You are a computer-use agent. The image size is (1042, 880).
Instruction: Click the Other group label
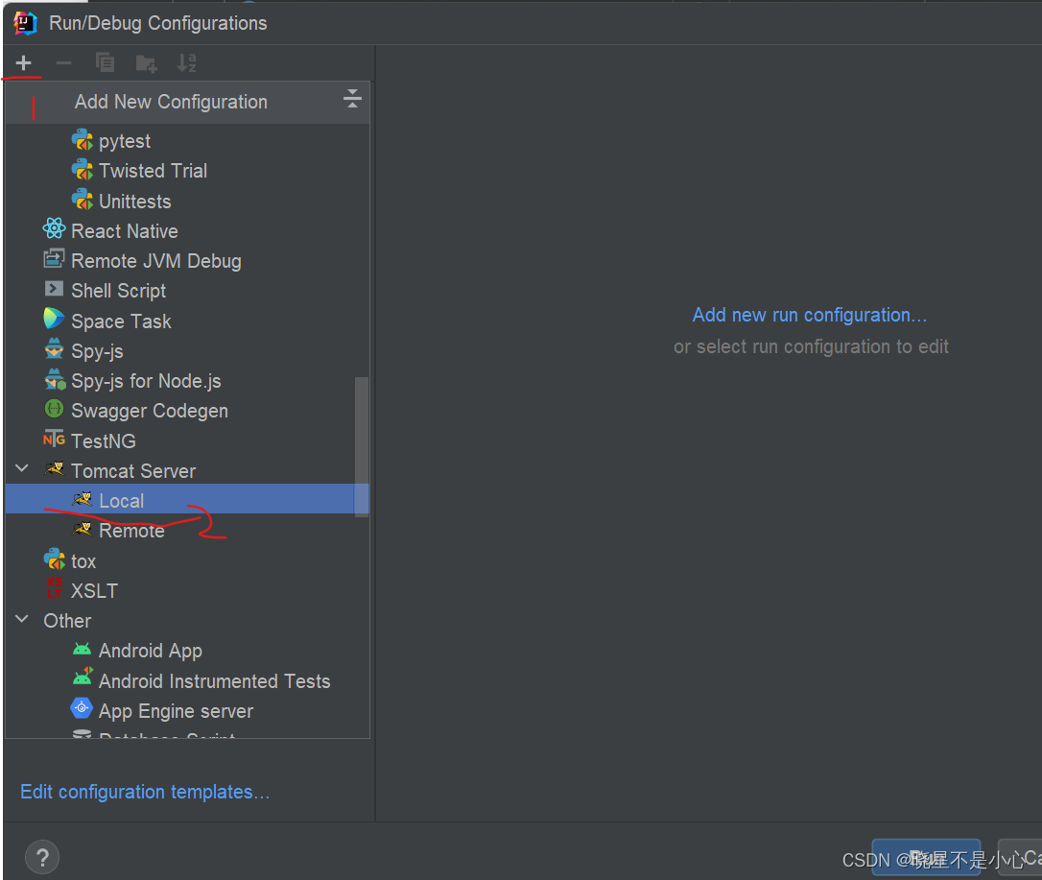click(x=67, y=620)
